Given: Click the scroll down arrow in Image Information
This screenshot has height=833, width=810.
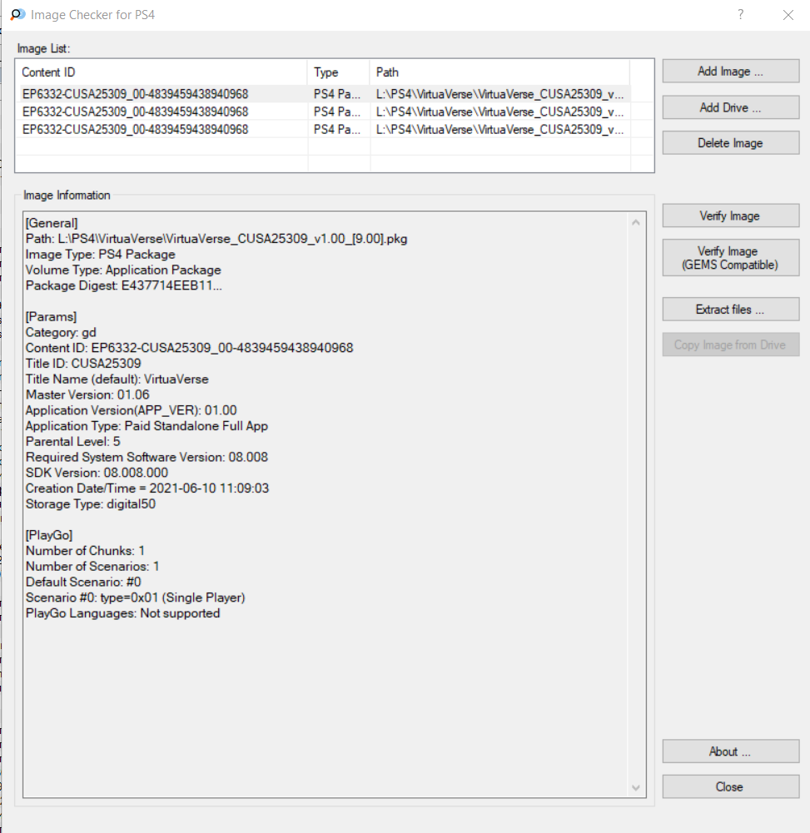Looking at the screenshot, I should coord(636,788).
